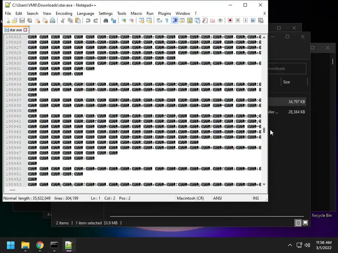This screenshot has height=253, width=338.
Task: Select the star.exe document tab
Action: (x=16, y=30)
